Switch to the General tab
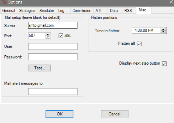This screenshot has height=123, width=174. [9, 11]
